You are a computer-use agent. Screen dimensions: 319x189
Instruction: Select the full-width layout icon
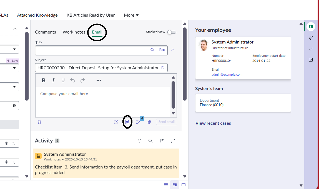[x=184, y=185]
